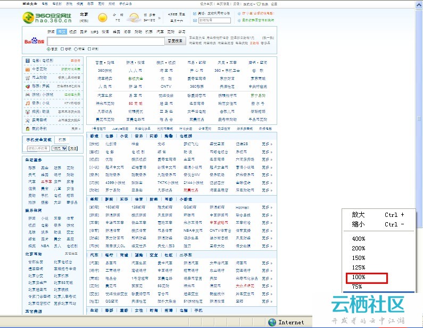Screen dimensions: 423x328
Task: Click 更多 » in the [音乐] row
Action: [267, 175]
